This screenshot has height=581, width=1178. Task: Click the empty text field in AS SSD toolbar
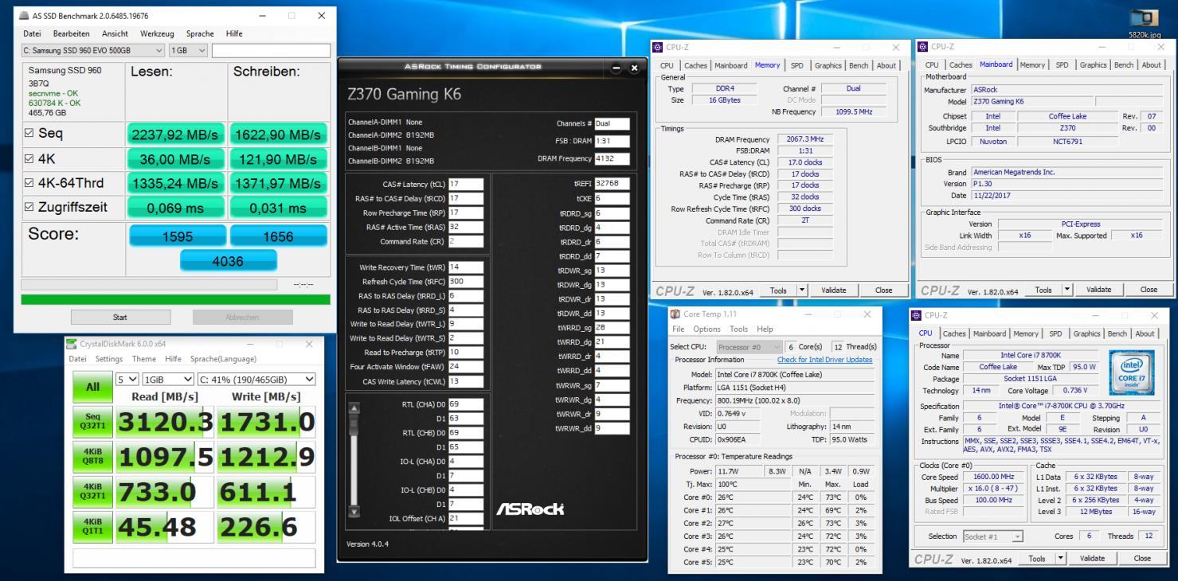(x=271, y=50)
